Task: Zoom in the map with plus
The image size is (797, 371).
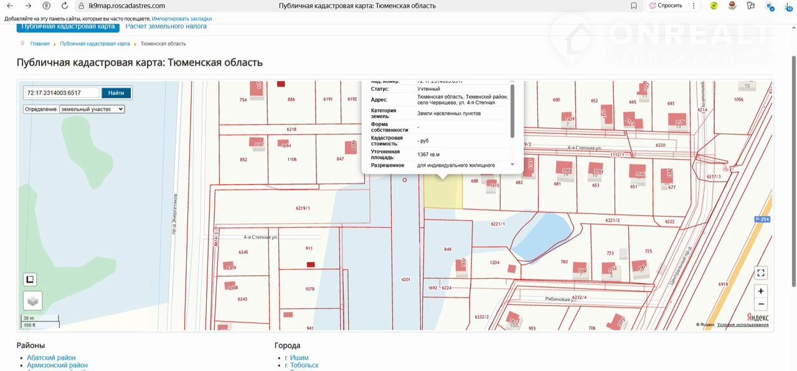Action: (x=760, y=291)
